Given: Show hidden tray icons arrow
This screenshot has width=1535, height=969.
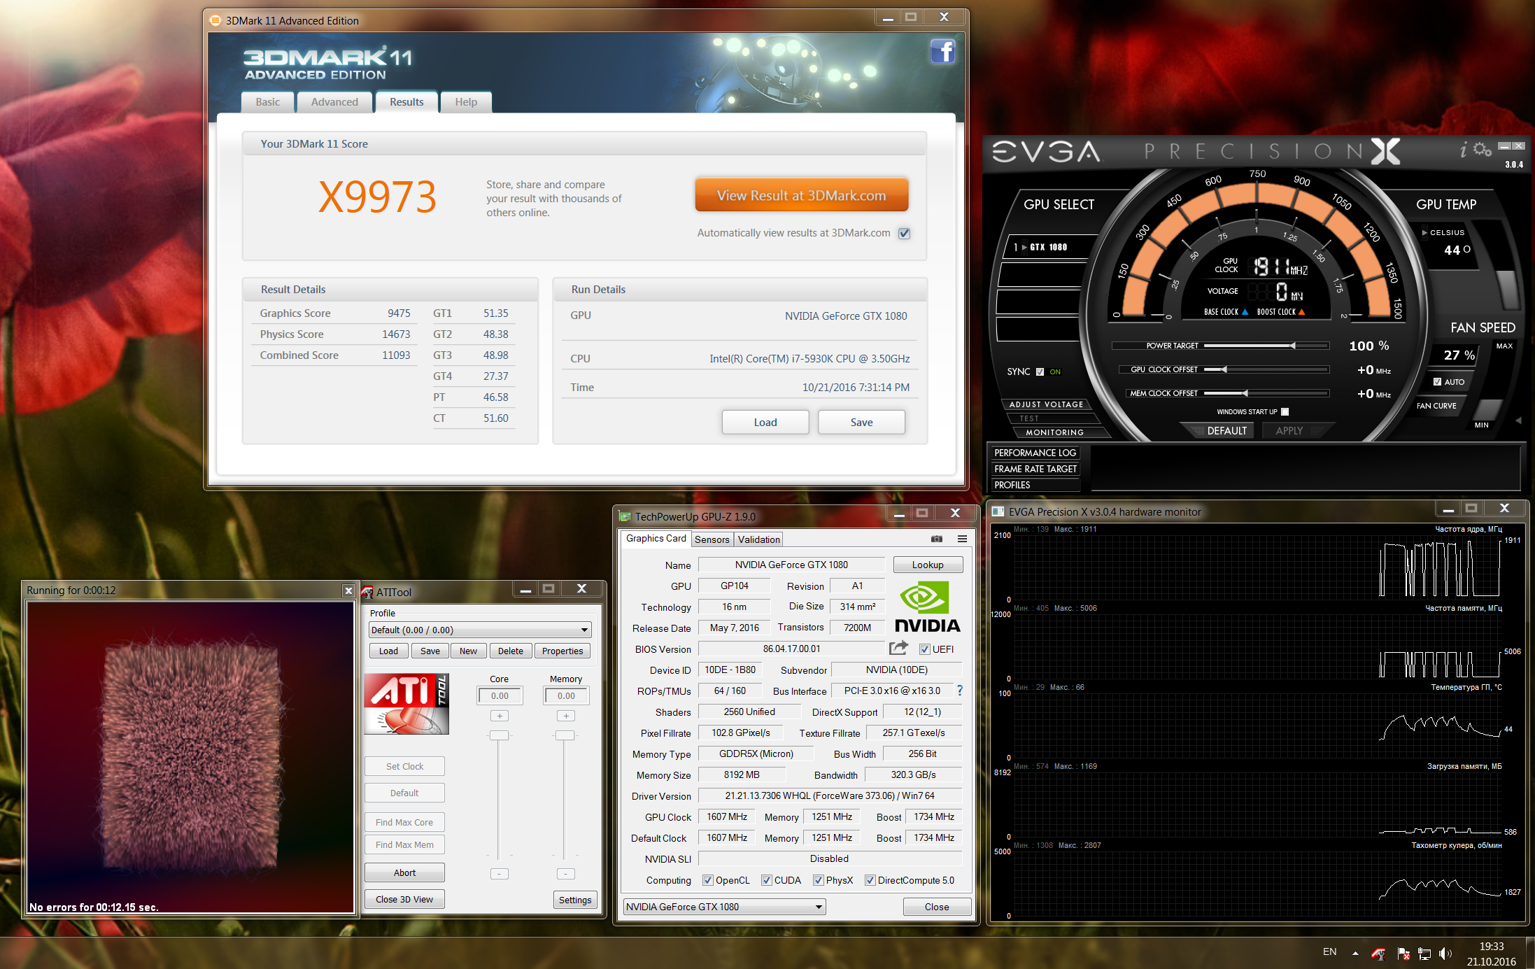Looking at the screenshot, I should 1355,953.
